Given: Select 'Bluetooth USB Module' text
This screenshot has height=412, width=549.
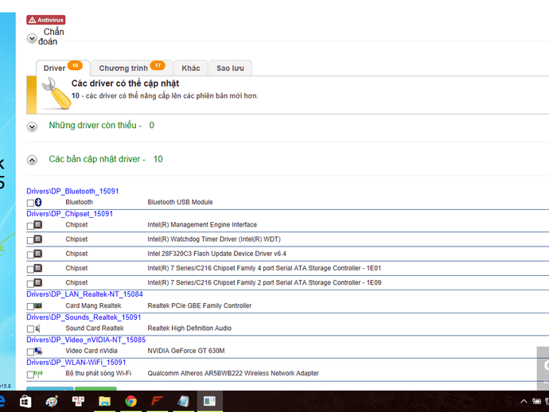Looking at the screenshot, I should point(180,202).
